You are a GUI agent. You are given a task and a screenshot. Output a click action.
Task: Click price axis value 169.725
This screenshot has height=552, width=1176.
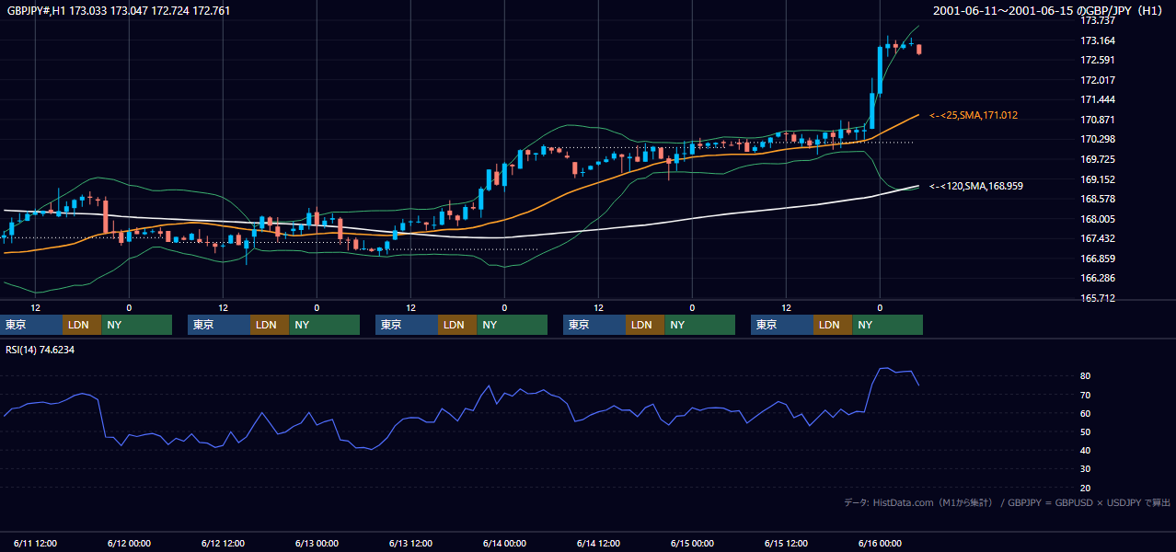(x=1097, y=159)
